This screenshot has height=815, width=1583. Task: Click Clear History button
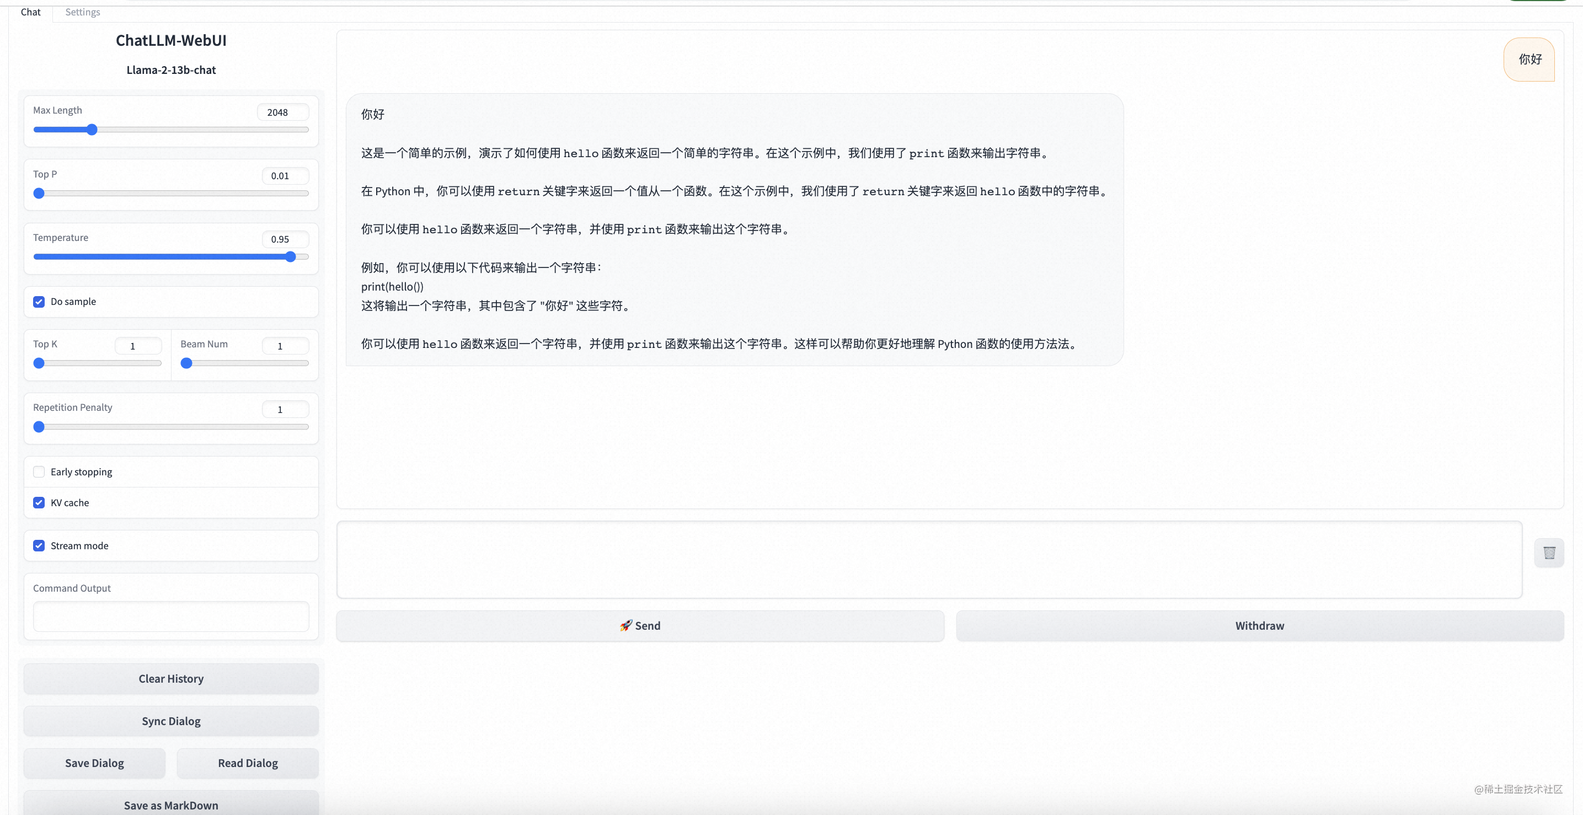(170, 677)
